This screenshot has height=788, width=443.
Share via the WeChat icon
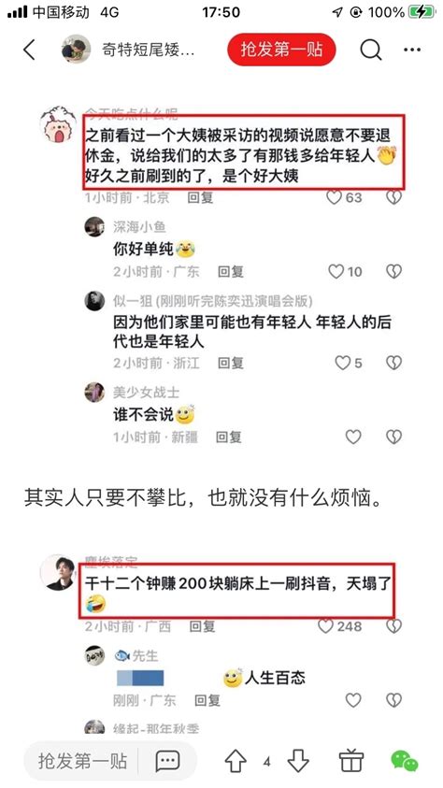tap(405, 761)
